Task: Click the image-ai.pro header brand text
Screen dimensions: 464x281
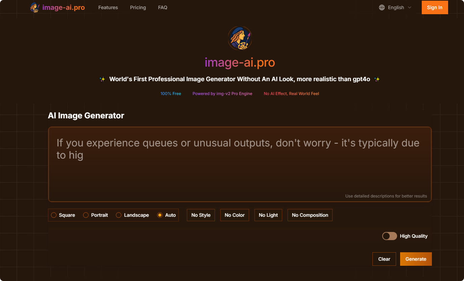Action: click(x=64, y=7)
